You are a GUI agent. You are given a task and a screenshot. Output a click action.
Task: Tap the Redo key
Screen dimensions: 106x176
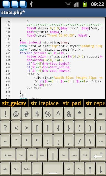[x=26, y=169]
